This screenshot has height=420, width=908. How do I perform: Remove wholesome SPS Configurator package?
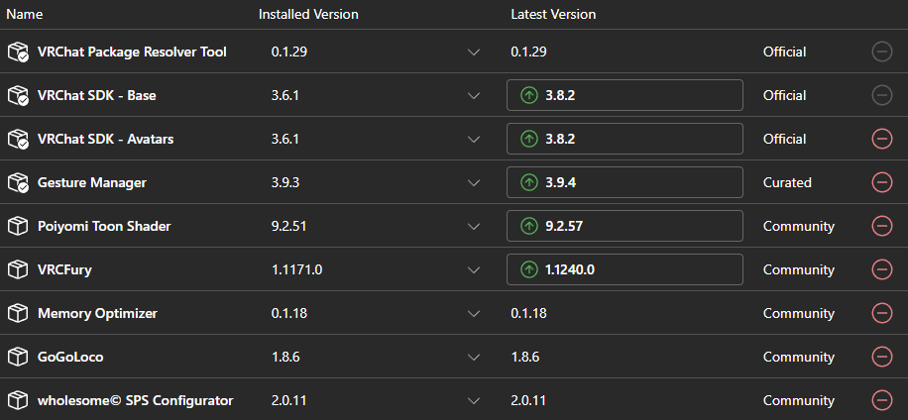point(881,400)
